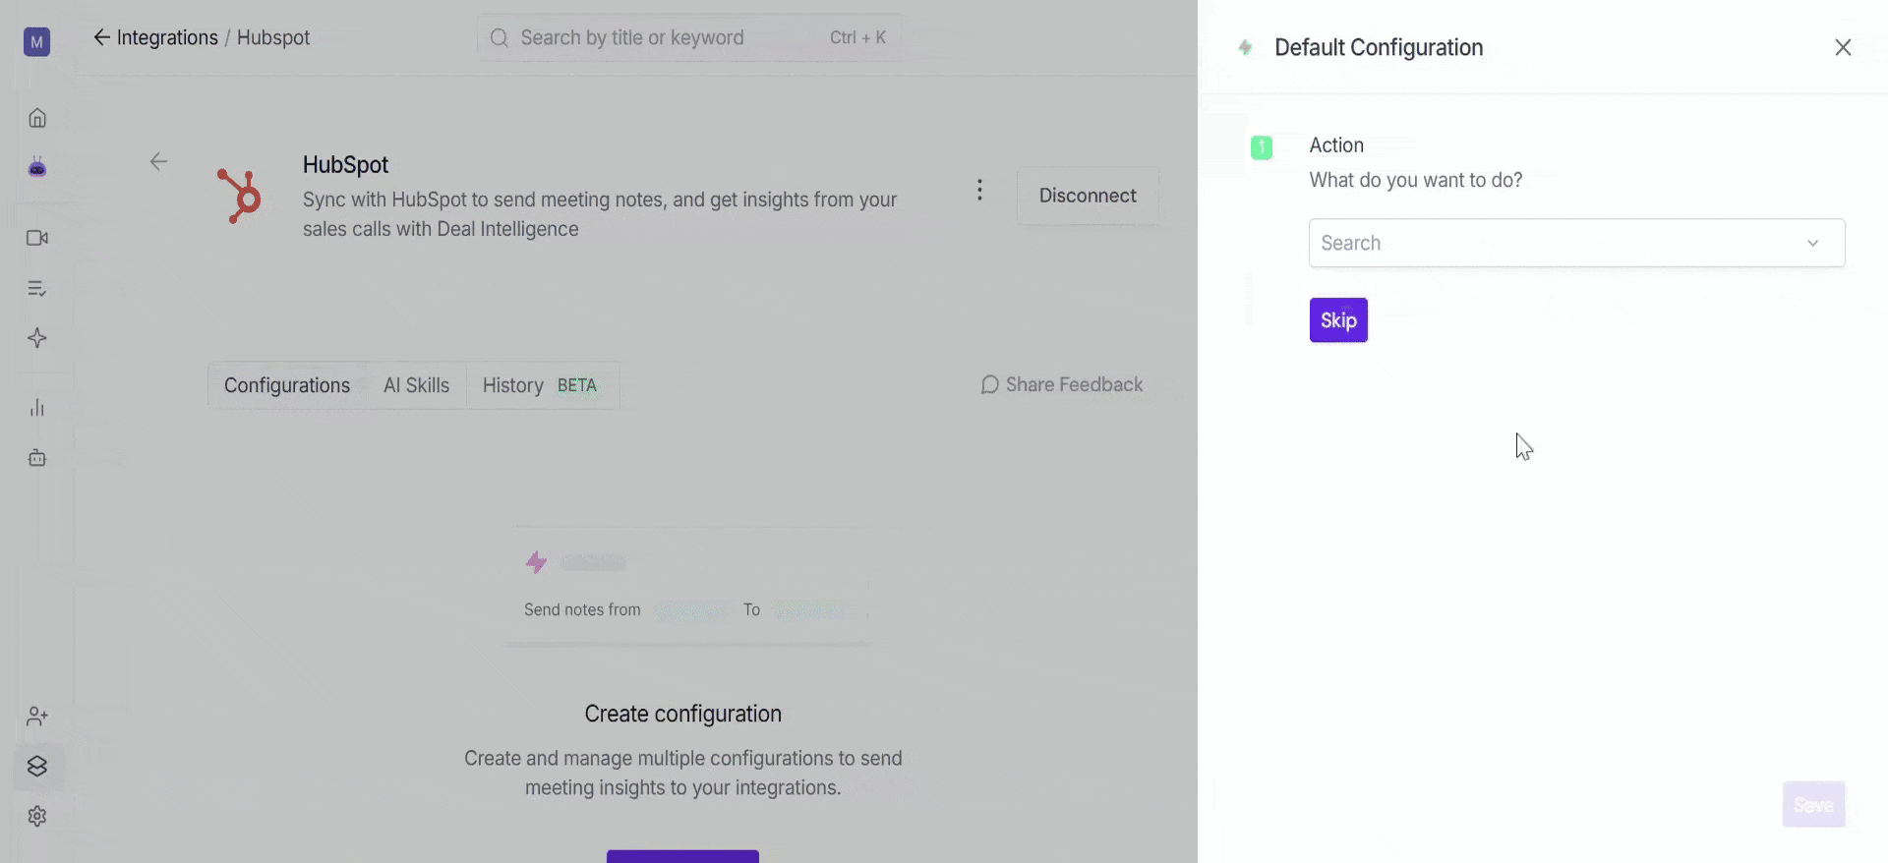Screen dimensions: 1888x863
Task: Open the AI assistant bot icon
Action: point(37,167)
